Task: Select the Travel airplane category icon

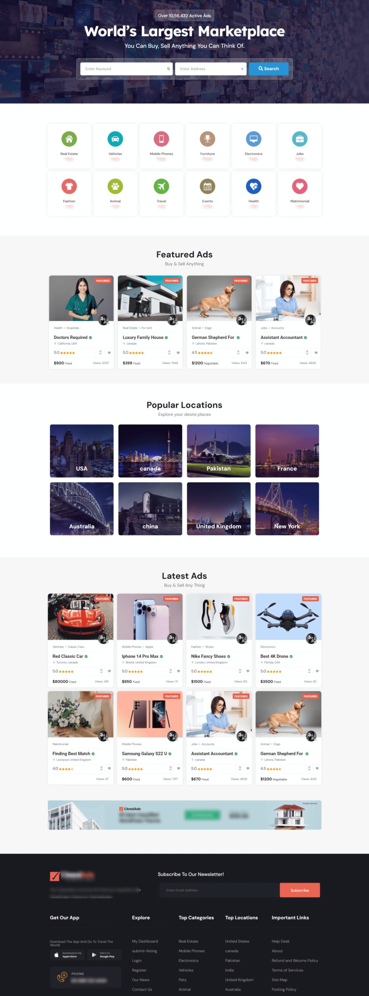Action: pos(161,186)
